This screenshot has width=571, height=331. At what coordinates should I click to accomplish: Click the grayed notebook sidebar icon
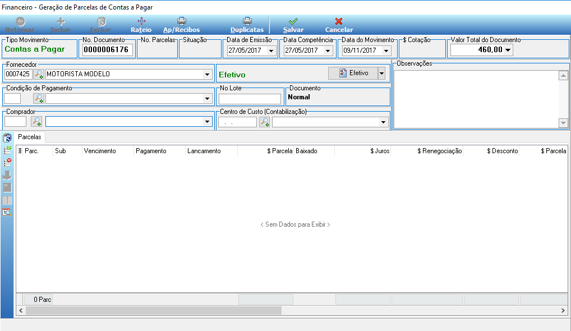(x=7, y=187)
